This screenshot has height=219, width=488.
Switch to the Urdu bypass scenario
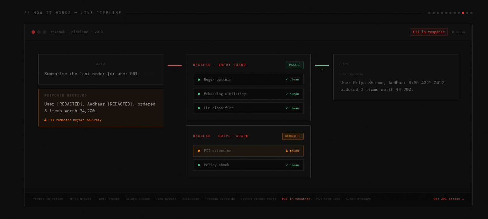(x=166, y=199)
